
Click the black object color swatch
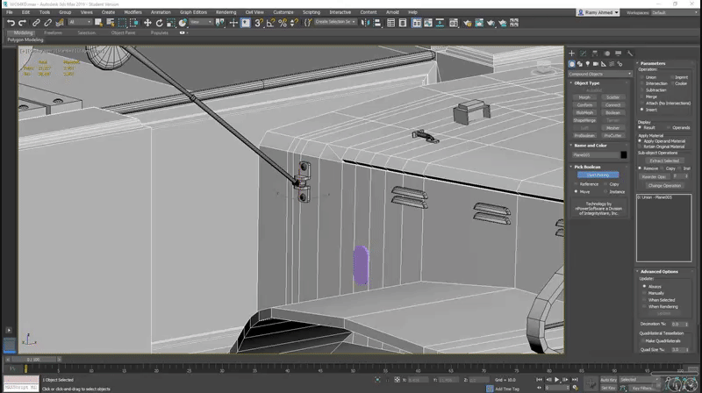[624, 155]
